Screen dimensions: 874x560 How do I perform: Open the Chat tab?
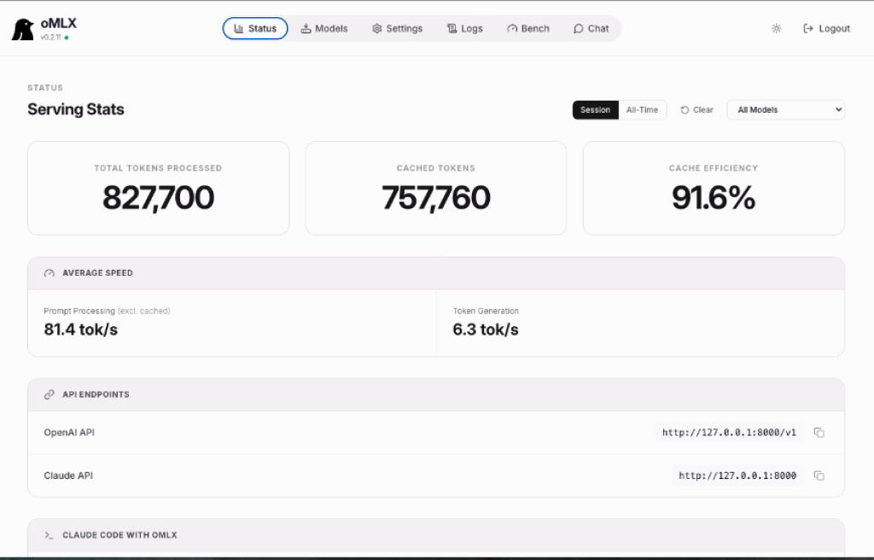click(x=591, y=28)
